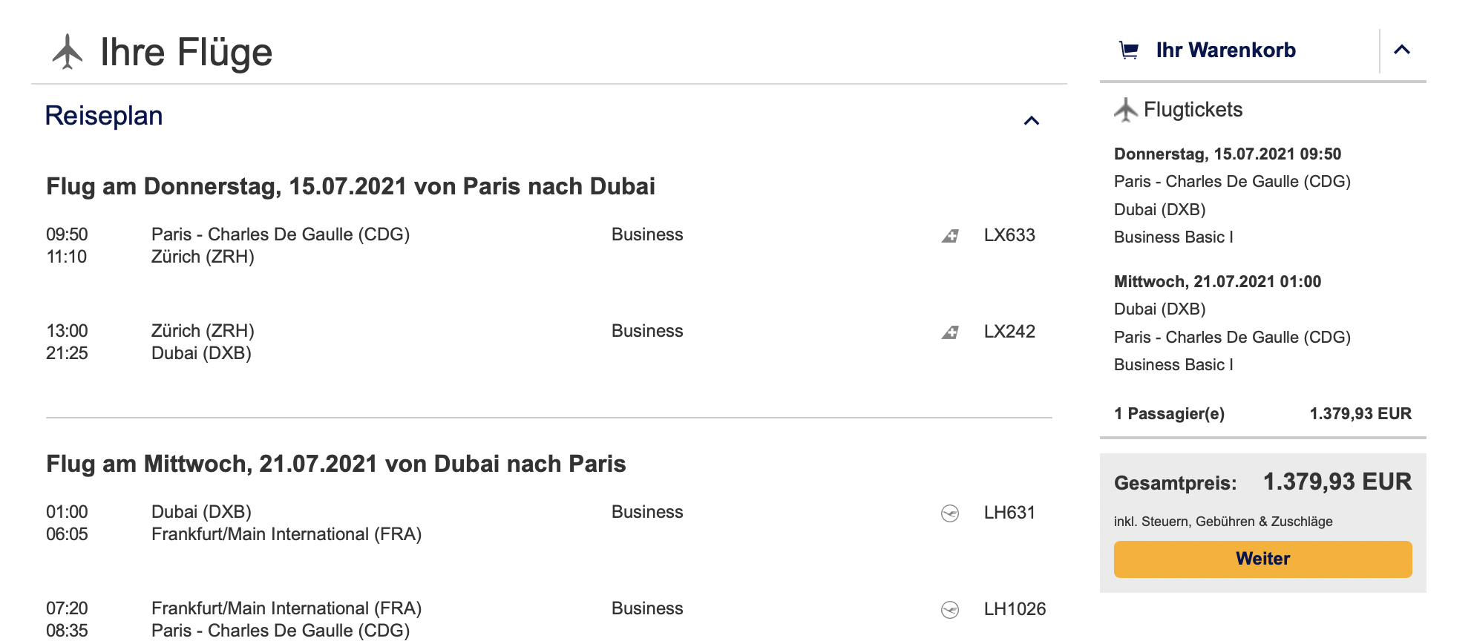Click the Reiseplan section heading
The height and width of the screenshot is (644, 1474).
(104, 116)
